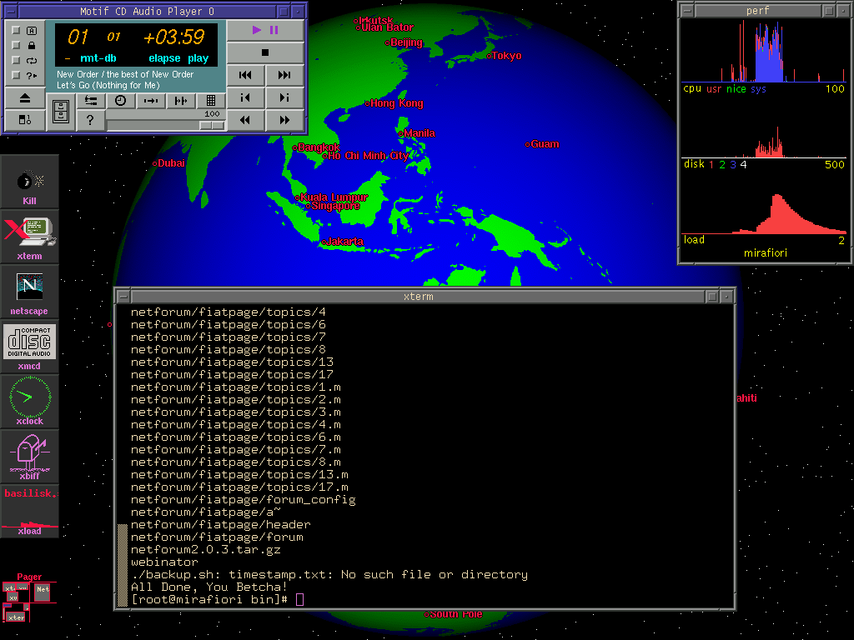Click 'Let's Go (Nothing for Me)' track title
The width and height of the screenshot is (854, 640).
(x=108, y=85)
